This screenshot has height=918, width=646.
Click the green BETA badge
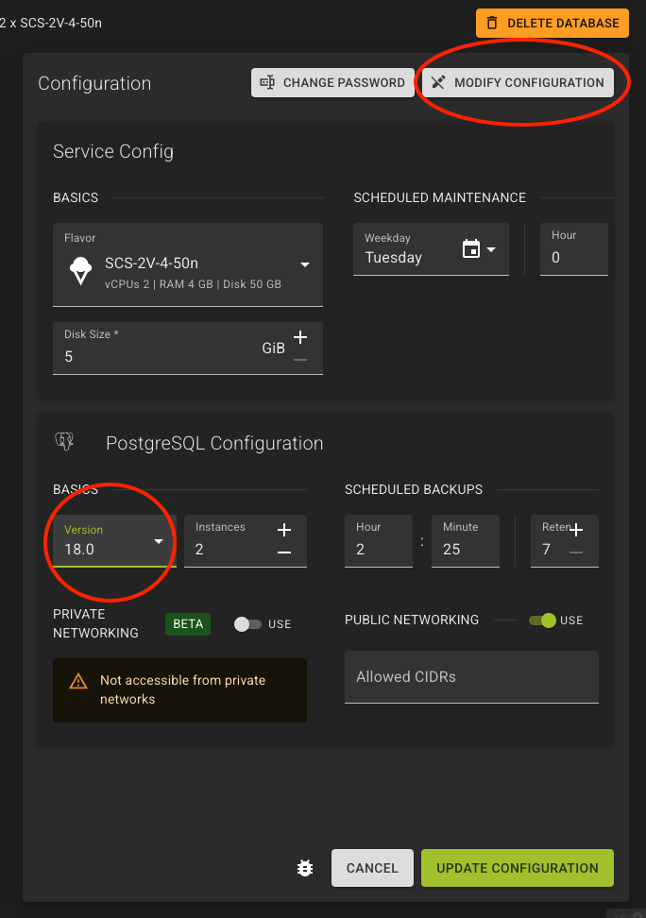point(187,624)
